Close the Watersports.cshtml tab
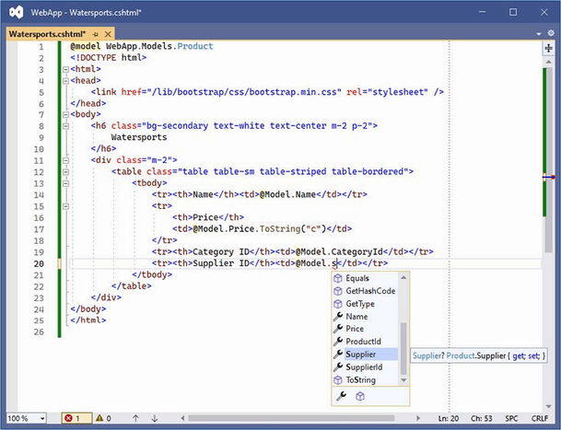 point(108,34)
